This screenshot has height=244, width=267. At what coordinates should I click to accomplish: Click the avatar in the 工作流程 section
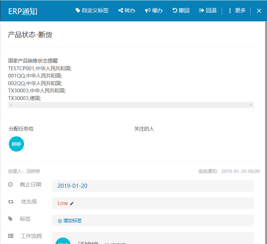(x=63, y=241)
